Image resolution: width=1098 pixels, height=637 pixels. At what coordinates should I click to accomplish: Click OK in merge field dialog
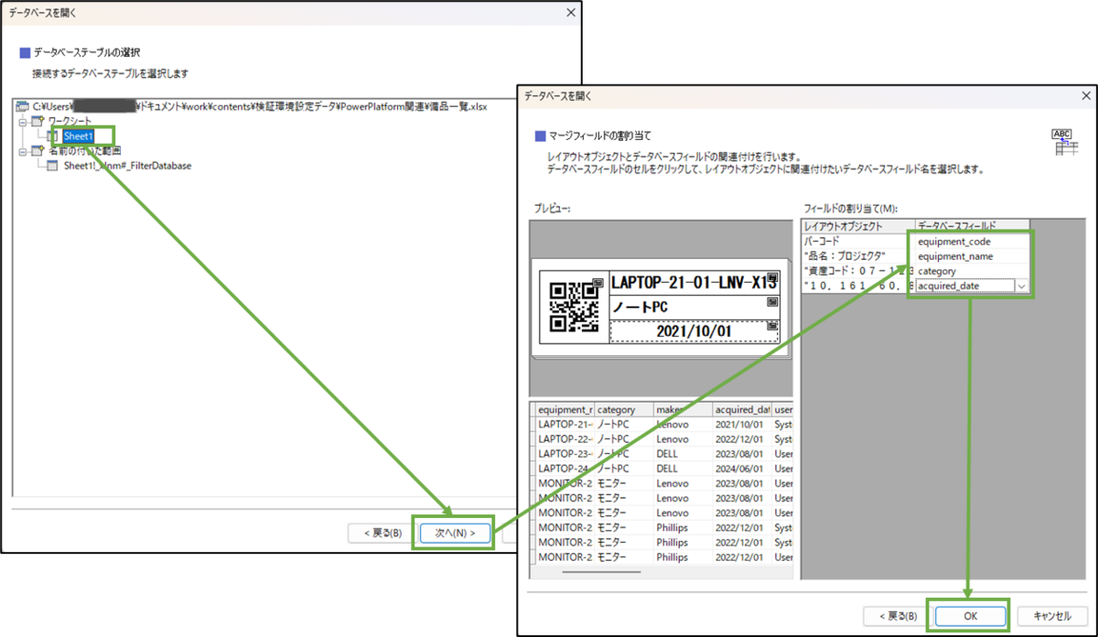pyautogui.click(x=970, y=616)
